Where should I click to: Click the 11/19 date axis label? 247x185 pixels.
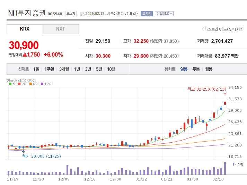[x=12, y=179]
